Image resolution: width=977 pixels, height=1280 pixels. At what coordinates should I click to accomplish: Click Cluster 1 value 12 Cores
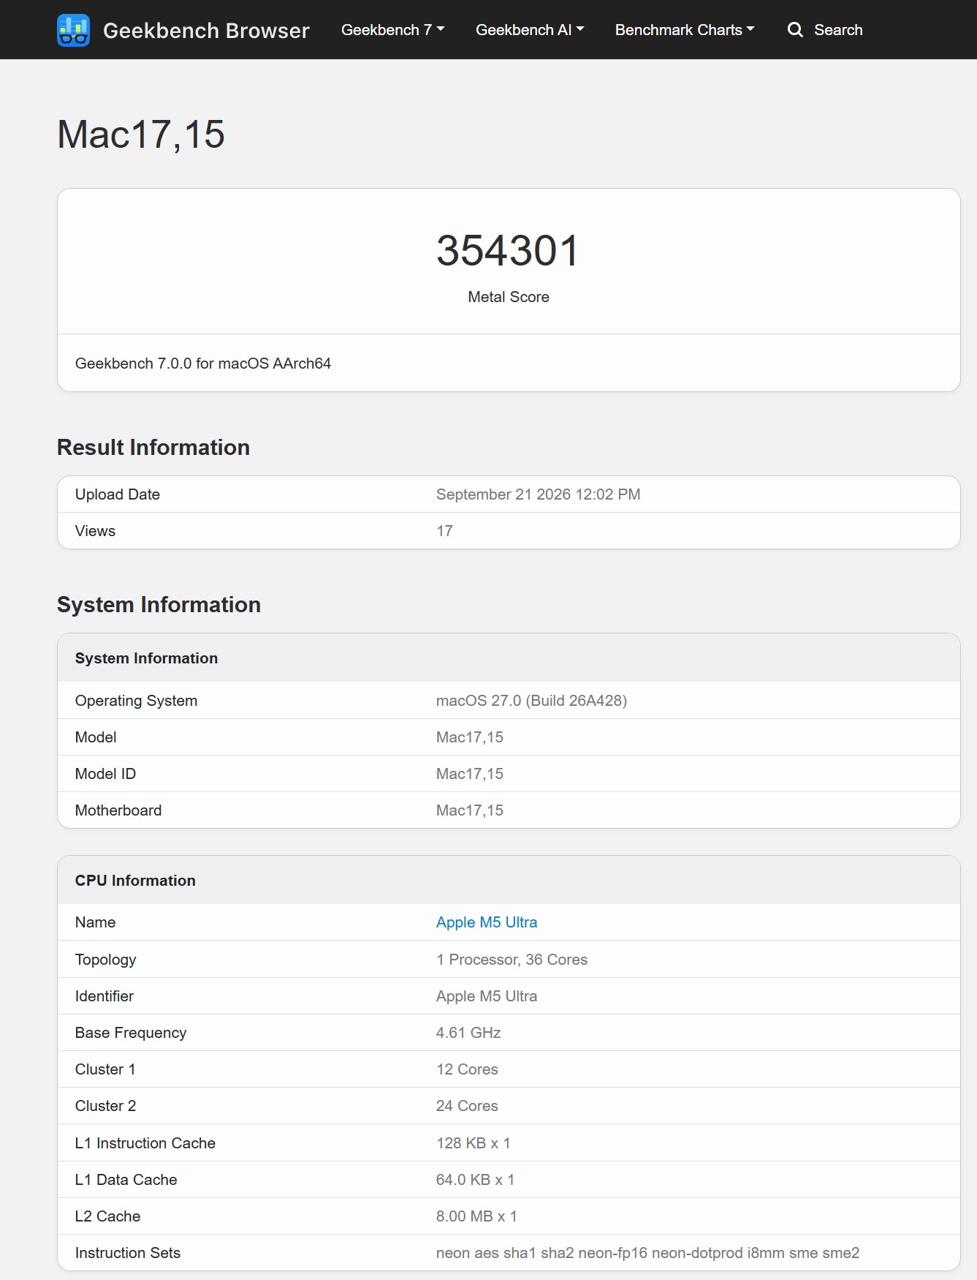(x=467, y=1069)
